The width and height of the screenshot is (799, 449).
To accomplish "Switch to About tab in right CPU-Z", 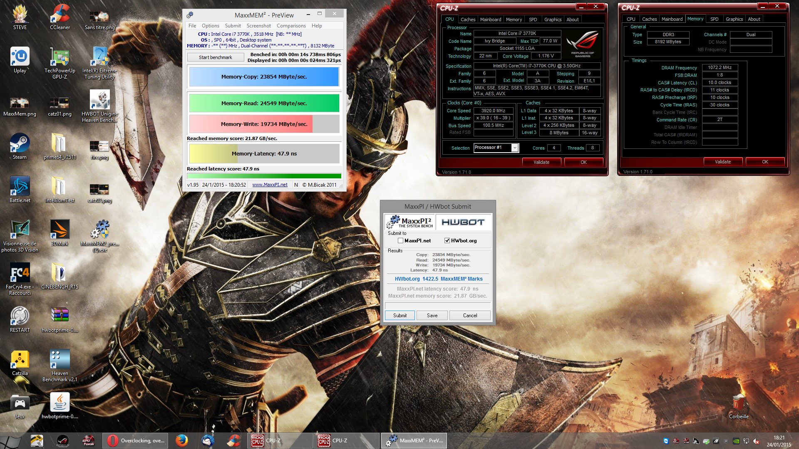I will [754, 19].
